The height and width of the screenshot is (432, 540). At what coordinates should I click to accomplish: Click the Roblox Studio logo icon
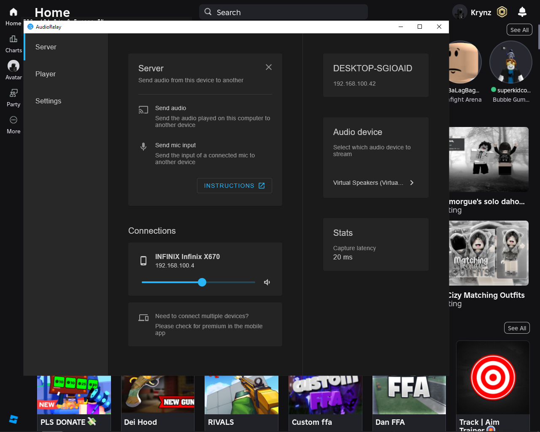tap(13, 419)
